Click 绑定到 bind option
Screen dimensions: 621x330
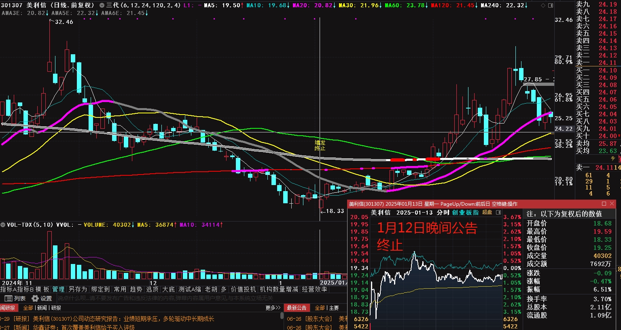point(100,289)
